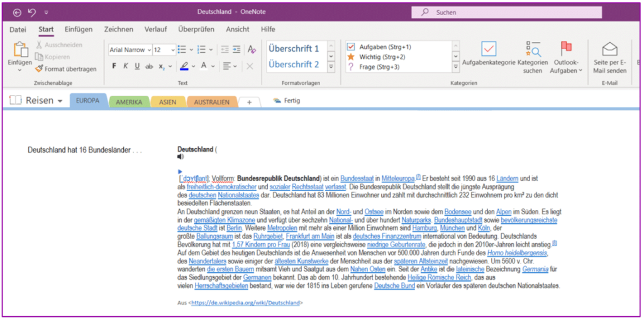
Task: Click the Aufgabenkategorie button
Action: point(489,54)
